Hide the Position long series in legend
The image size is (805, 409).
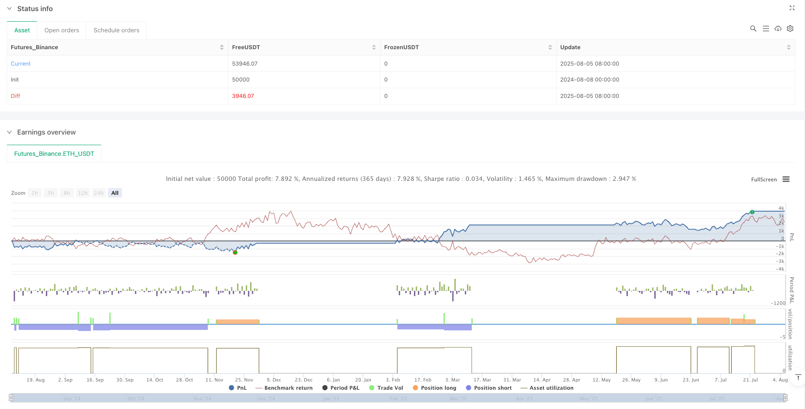[434, 388]
